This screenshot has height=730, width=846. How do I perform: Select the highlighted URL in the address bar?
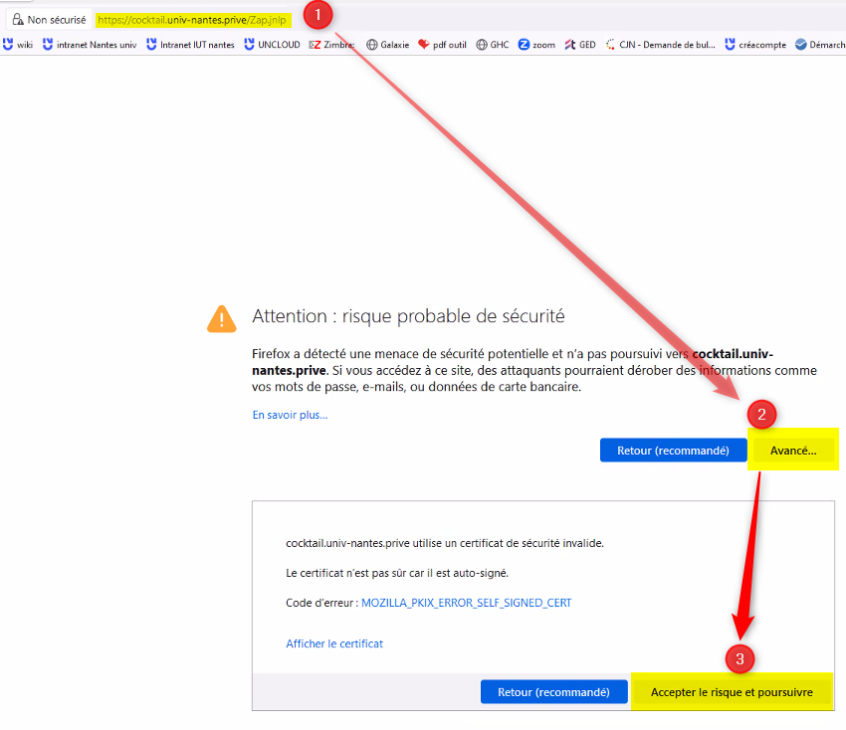(x=192, y=18)
